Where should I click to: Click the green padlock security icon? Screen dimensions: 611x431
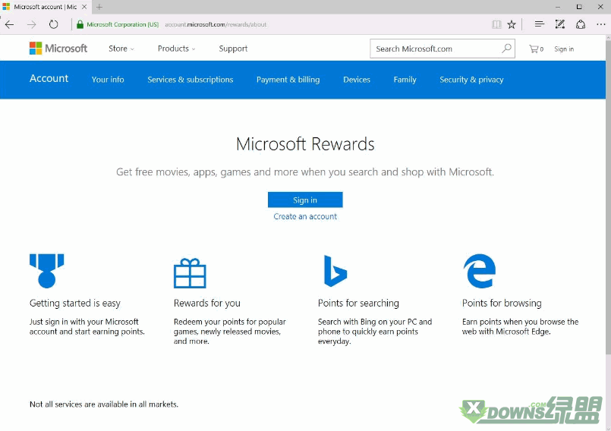pyautogui.click(x=80, y=24)
